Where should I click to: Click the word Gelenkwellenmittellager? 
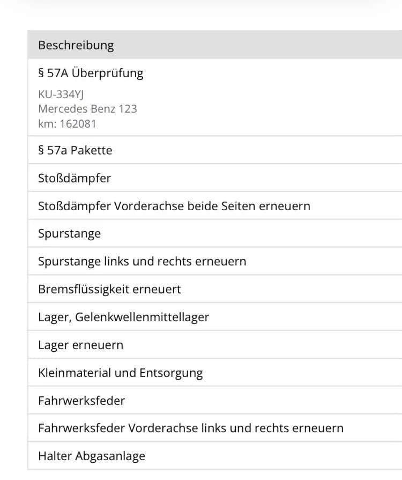pos(142,317)
